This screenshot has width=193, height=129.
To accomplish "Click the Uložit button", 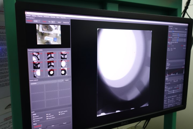I will 59,22.
